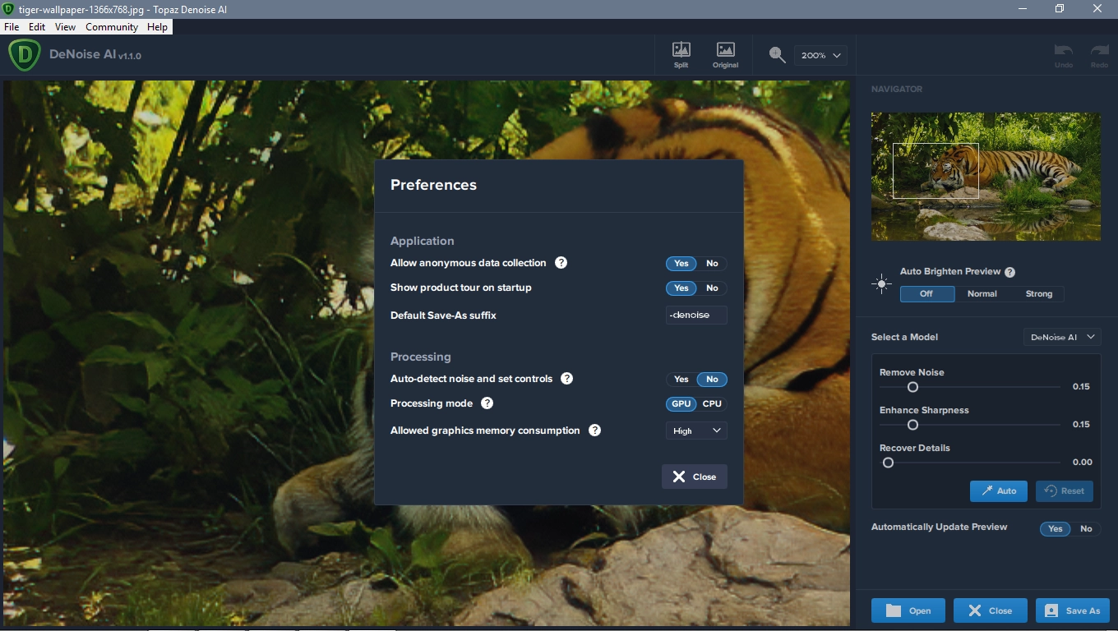Set Automatically Update Preview to Yes
This screenshot has height=631, width=1118.
click(1056, 529)
